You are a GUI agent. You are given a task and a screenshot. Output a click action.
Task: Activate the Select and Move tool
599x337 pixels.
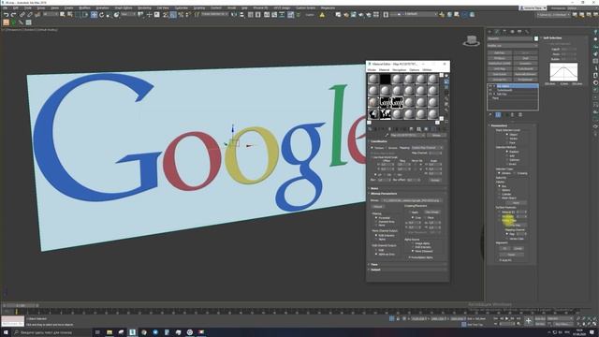pos(94,15)
